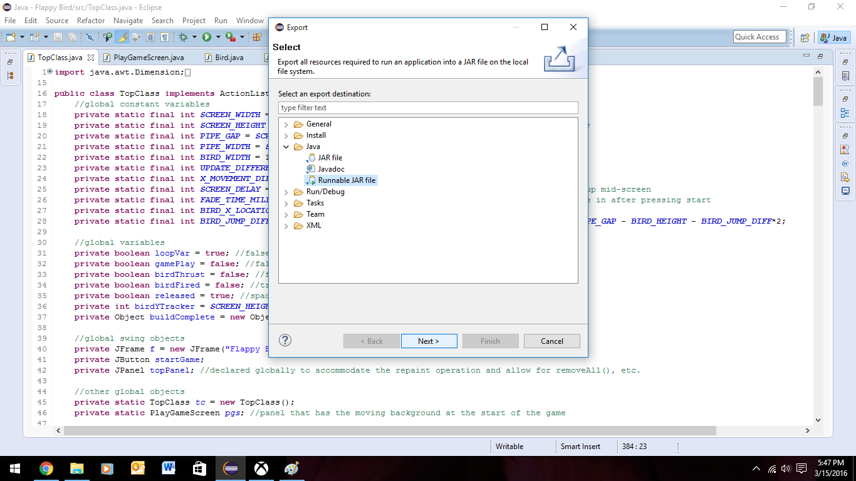Select Javadoc export option
Screen dimensions: 856x481
325,169
